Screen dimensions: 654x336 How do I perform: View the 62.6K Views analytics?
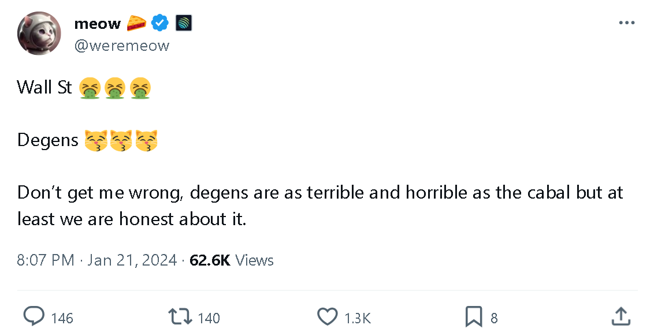231,260
